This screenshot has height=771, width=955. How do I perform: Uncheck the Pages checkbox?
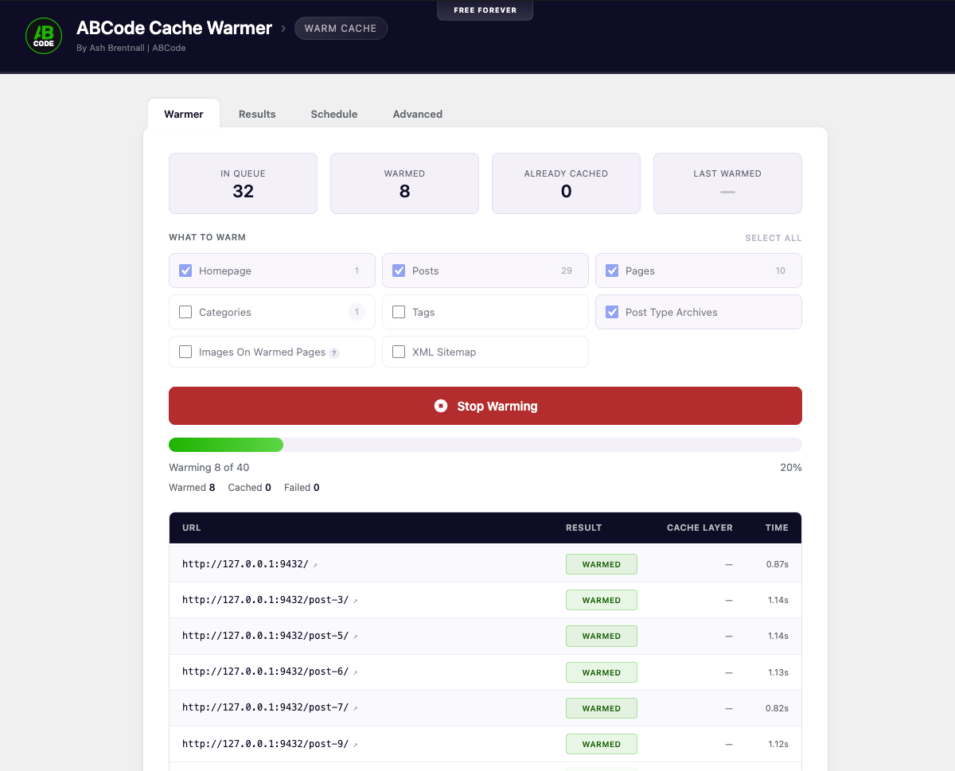click(x=612, y=271)
